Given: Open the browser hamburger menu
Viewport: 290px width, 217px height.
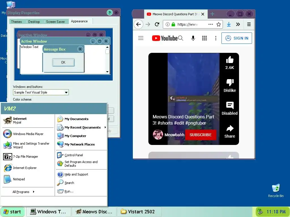Looking at the screenshot, I should 249,24.
